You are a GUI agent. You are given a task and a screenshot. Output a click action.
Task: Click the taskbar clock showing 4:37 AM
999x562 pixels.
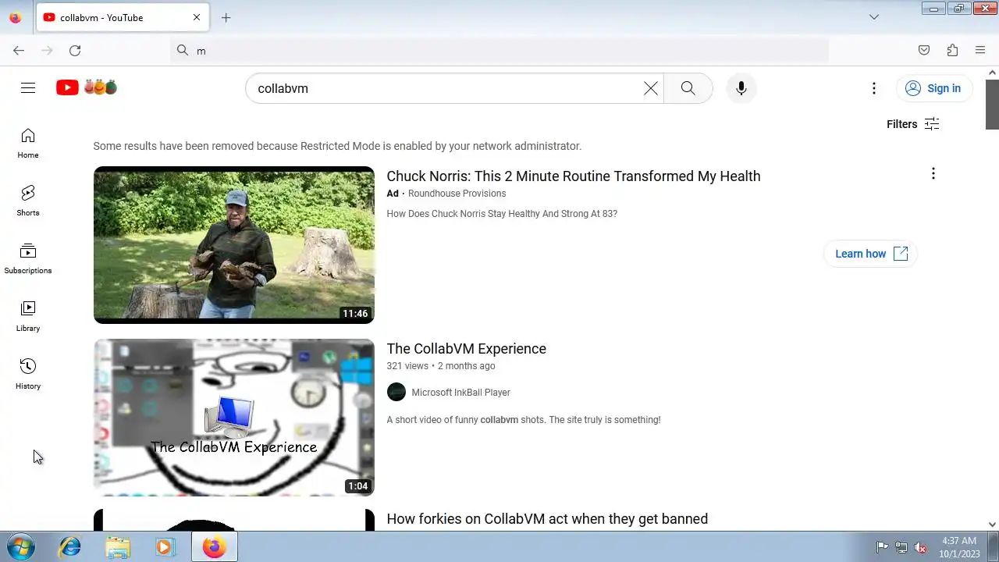click(959, 547)
